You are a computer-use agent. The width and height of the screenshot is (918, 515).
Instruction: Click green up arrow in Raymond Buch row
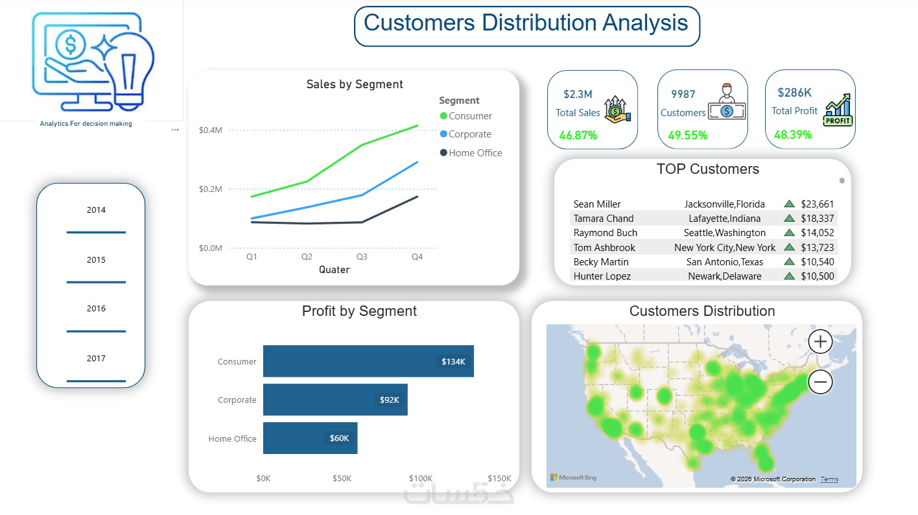point(790,233)
